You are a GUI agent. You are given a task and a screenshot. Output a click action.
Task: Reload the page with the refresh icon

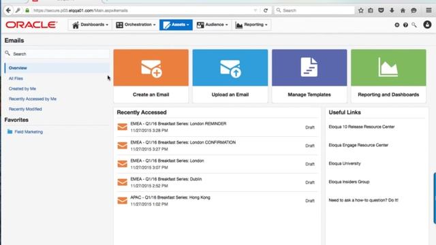(x=266, y=10)
